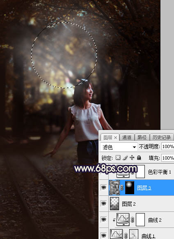Click the lock image pixels brush icon
Screen dimensions: 174x239
[125, 158]
